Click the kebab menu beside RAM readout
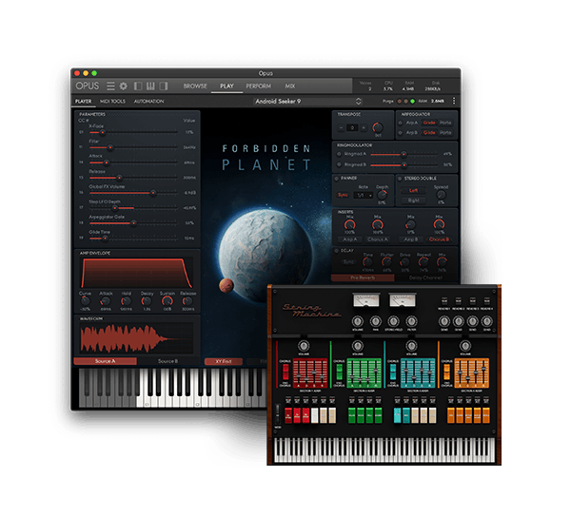The image size is (571, 516). tap(454, 102)
